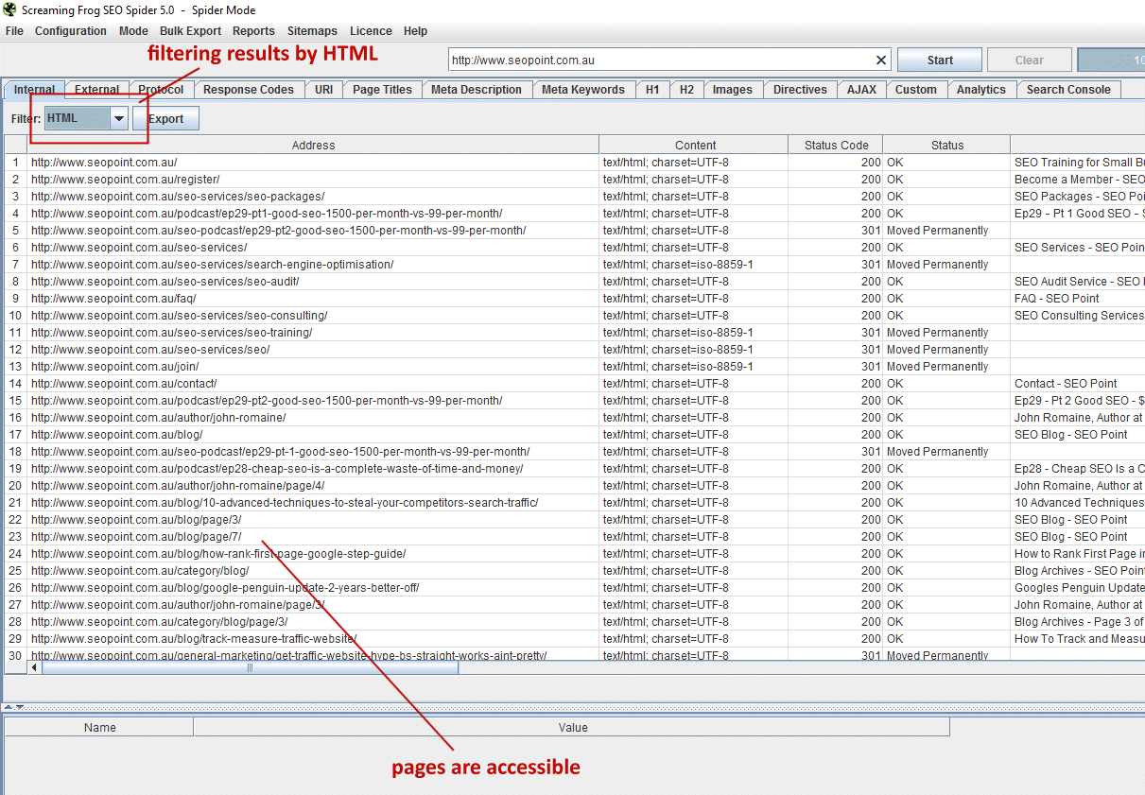Viewport: 1145px width, 795px height.
Task: Switch to the Page Titles tab
Action: point(382,90)
